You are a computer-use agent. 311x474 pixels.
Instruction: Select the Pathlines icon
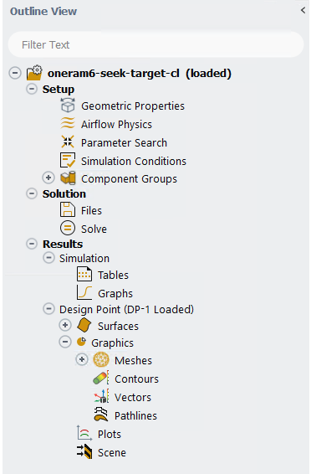tap(101, 415)
